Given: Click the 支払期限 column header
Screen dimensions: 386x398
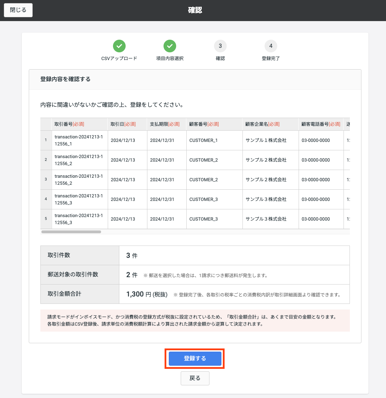Looking at the screenshot, I should coord(165,124).
